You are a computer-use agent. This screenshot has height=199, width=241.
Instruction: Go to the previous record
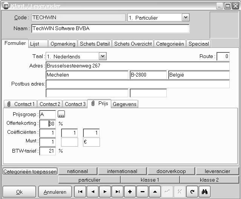coord(93,191)
